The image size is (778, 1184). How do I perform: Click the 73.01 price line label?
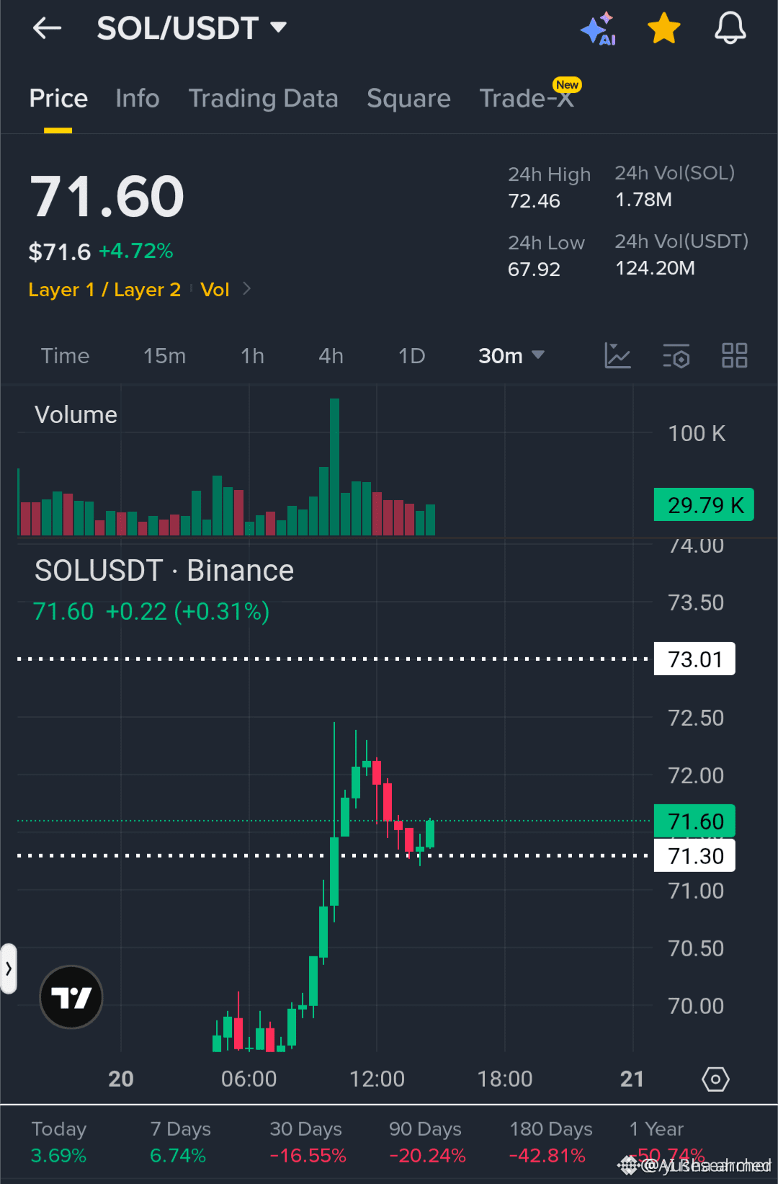(x=694, y=659)
